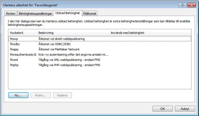The height and width of the screenshot is (116, 199).
Task: Pick the fmxml XML-webbpublicering entry
Action: pyautogui.click(x=100, y=60)
